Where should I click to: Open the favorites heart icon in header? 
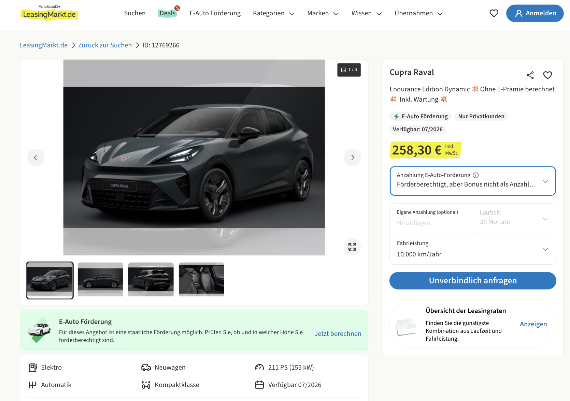[x=494, y=13]
